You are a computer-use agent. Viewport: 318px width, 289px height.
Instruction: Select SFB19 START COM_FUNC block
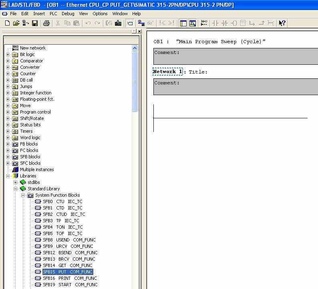70,285
